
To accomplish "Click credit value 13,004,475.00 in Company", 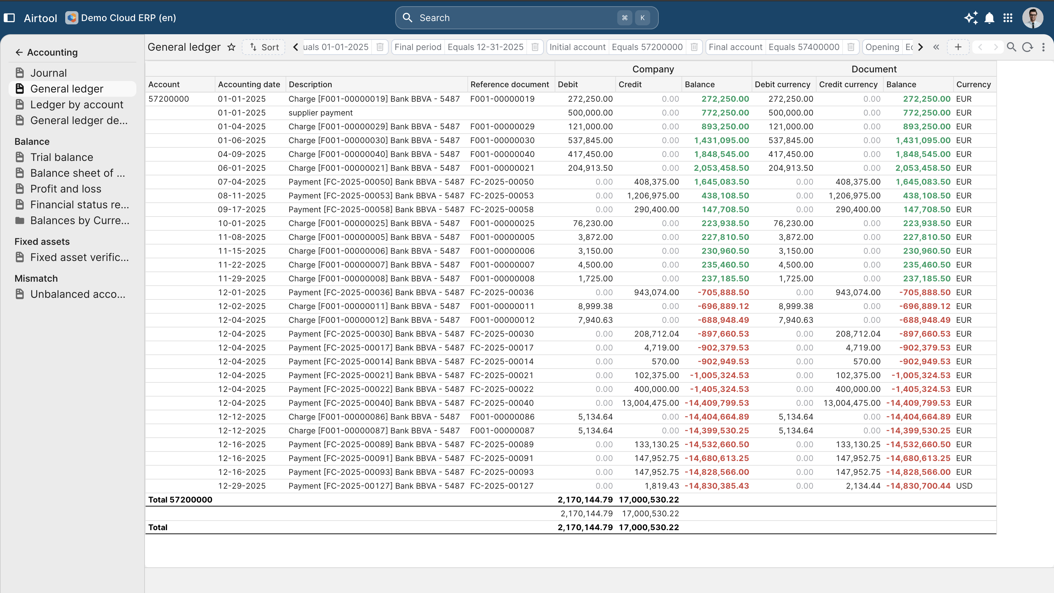I will pyautogui.click(x=650, y=403).
